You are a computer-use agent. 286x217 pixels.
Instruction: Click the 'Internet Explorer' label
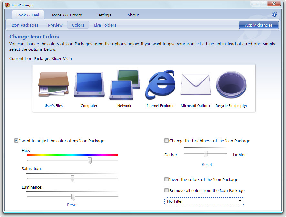point(160,106)
